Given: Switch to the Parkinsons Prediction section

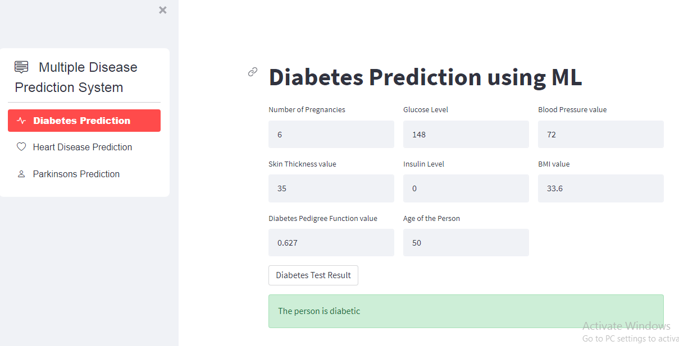Looking at the screenshot, I should tap(76, 174).
